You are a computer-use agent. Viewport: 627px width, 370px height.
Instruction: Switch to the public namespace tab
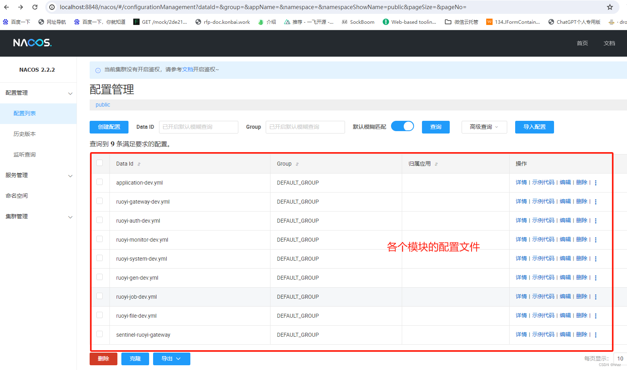pos(103,105)
